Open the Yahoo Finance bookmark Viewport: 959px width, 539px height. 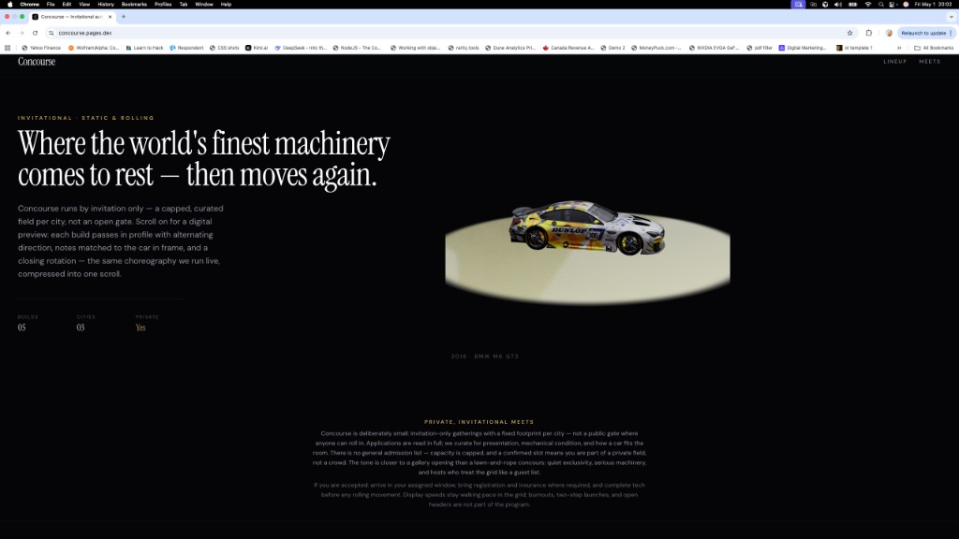41,48
